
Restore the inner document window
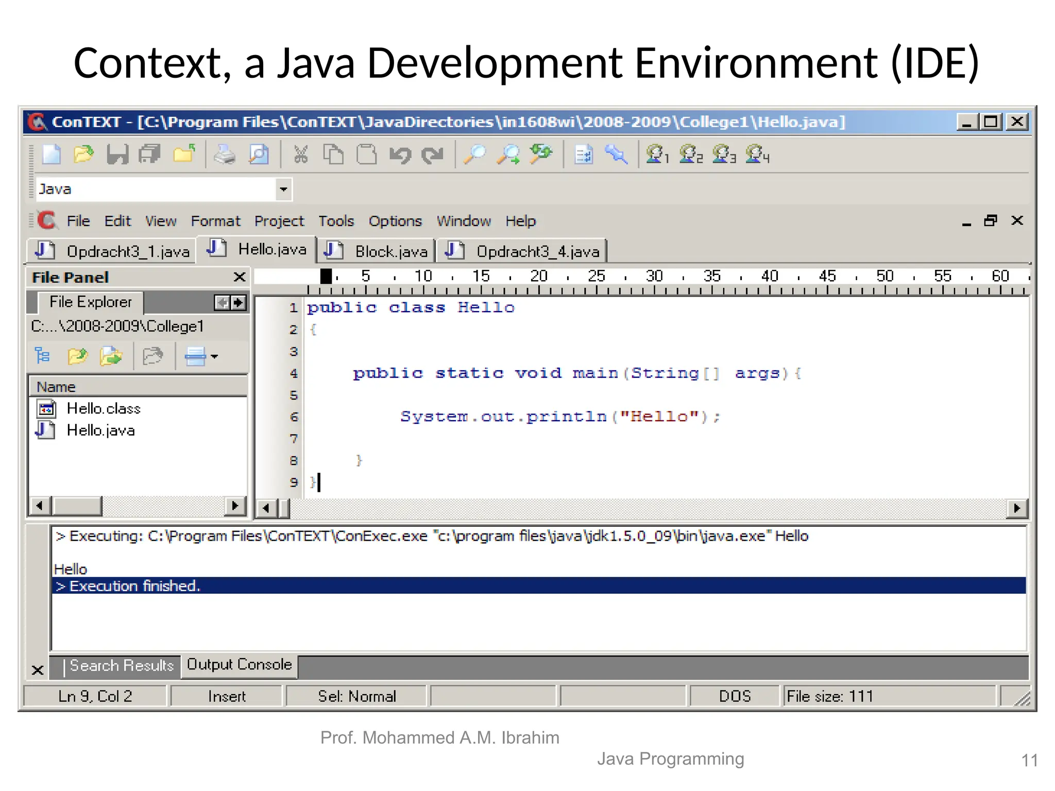pos(991,221)
